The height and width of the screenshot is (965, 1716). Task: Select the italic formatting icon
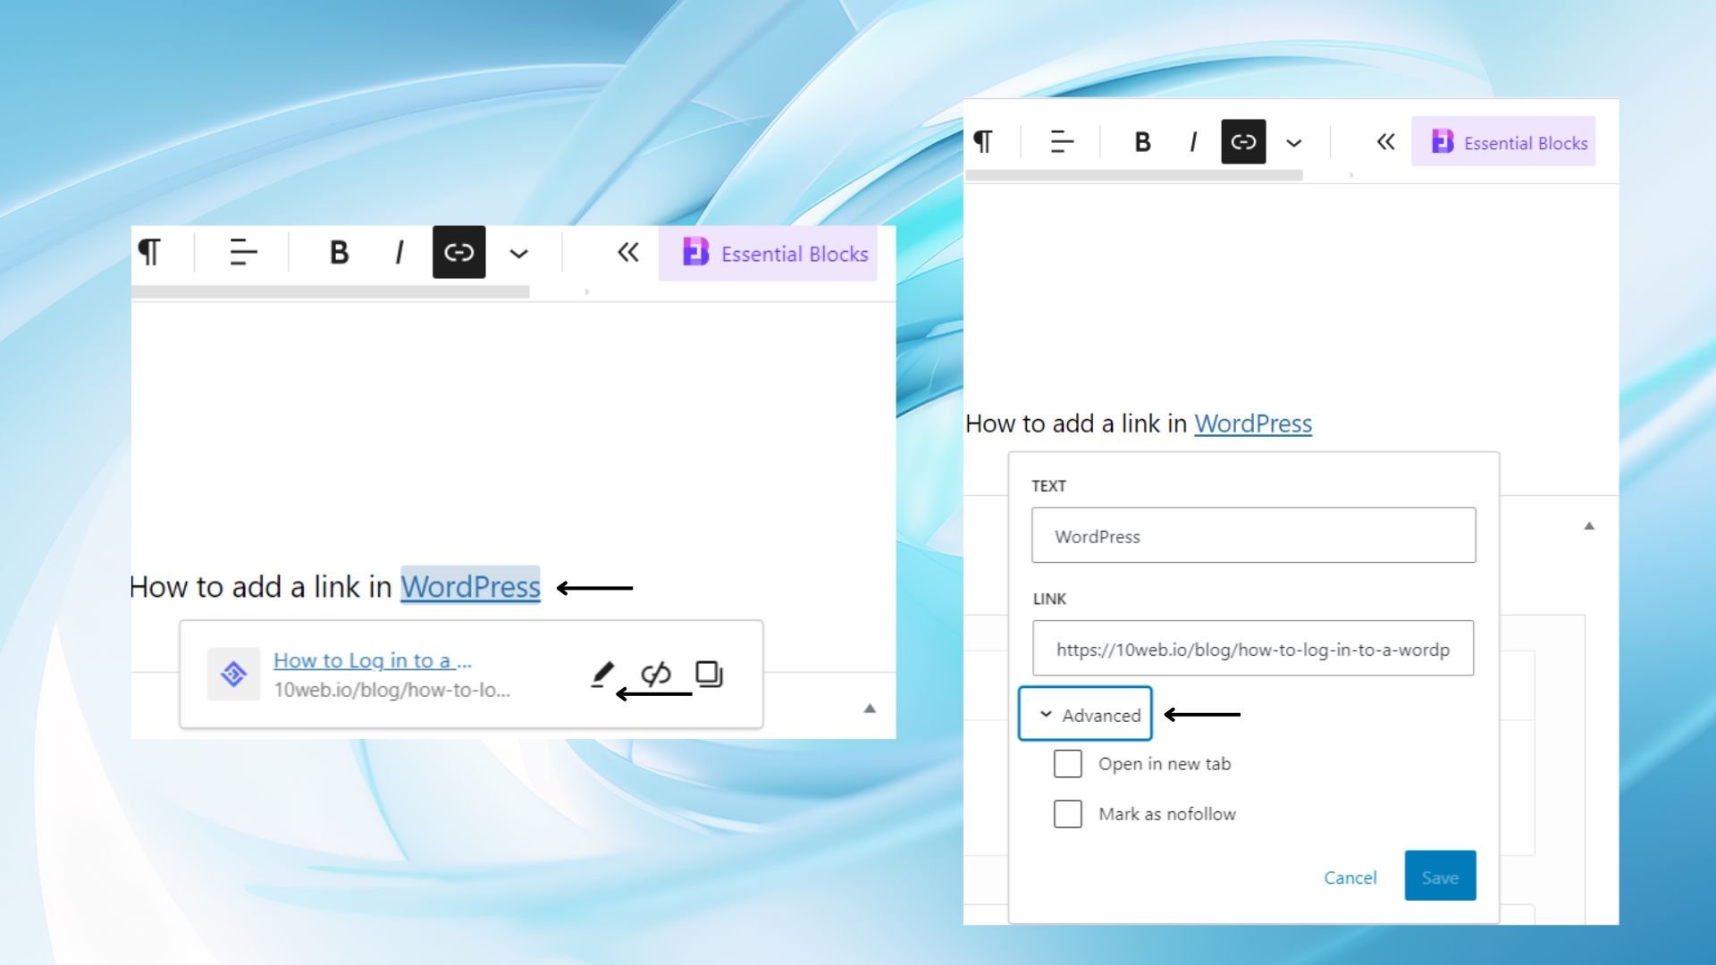399,252
